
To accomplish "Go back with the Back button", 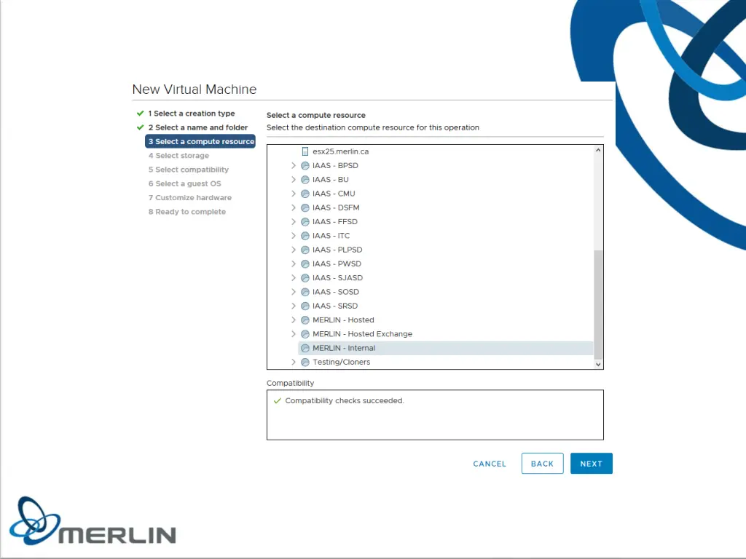I will coord(542,464).
